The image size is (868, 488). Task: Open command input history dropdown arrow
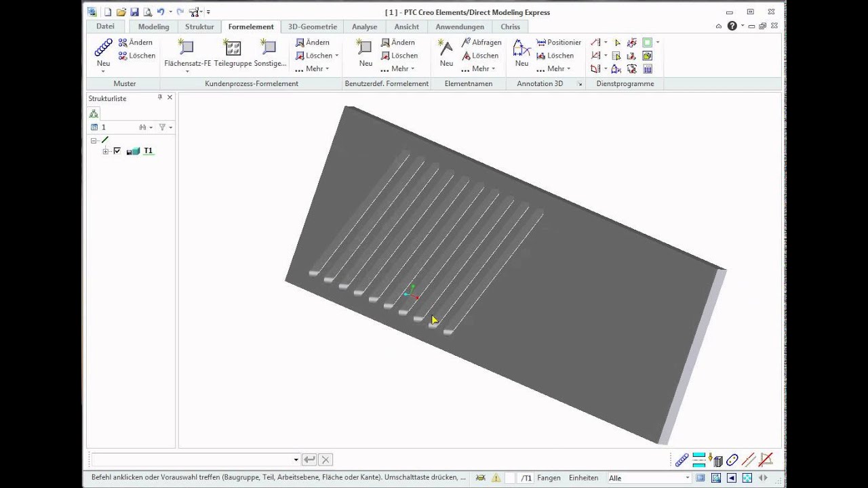tap(296, 460)
